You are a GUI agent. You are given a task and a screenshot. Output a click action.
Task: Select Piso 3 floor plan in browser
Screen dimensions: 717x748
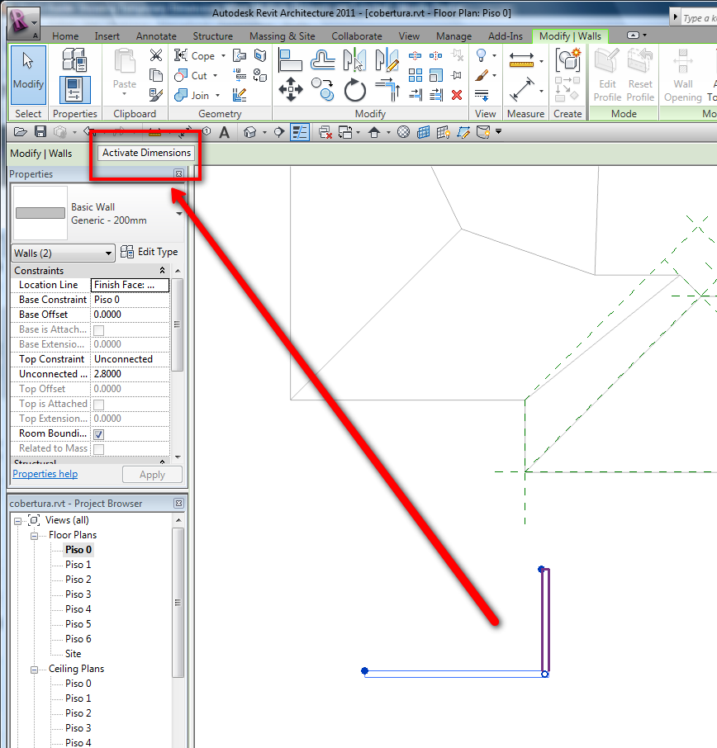(x=78, y=594)
